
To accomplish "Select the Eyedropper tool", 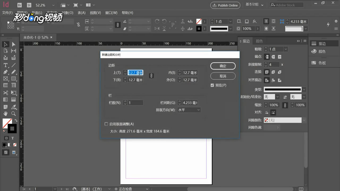I will (x=14, y=107).
